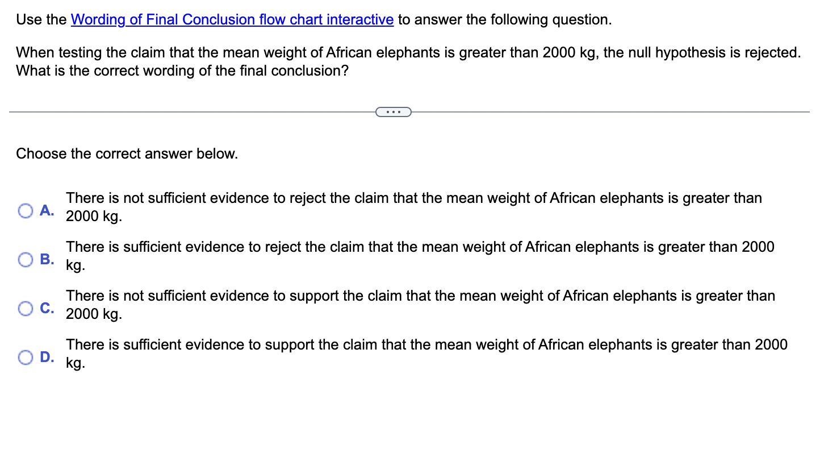The image size is (820, 449).
Task: Select answer choice B radio button
Action: 25,259
